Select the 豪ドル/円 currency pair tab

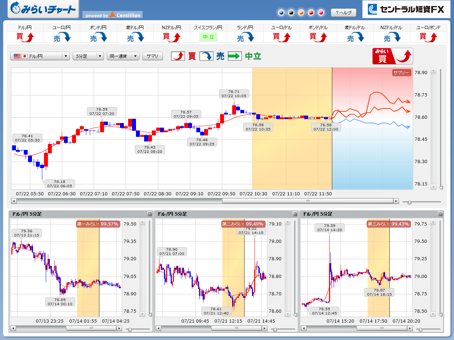pyautogui.click(x=135, y=28)
